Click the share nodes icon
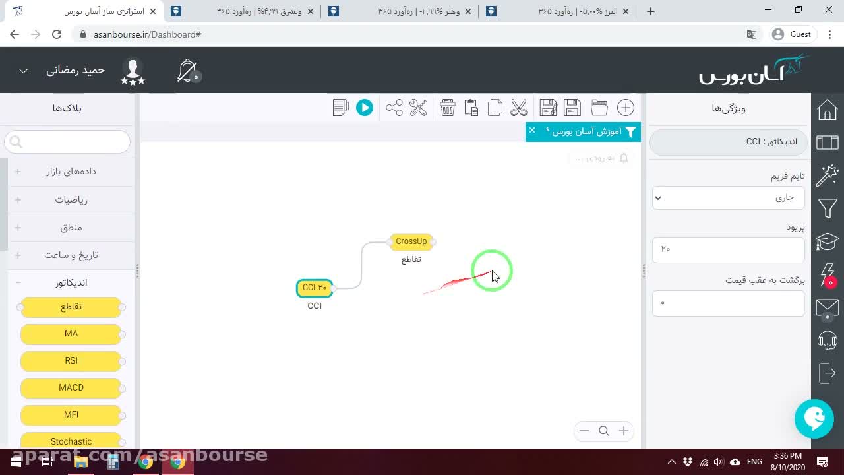The image size is (844, 475). 394,108
